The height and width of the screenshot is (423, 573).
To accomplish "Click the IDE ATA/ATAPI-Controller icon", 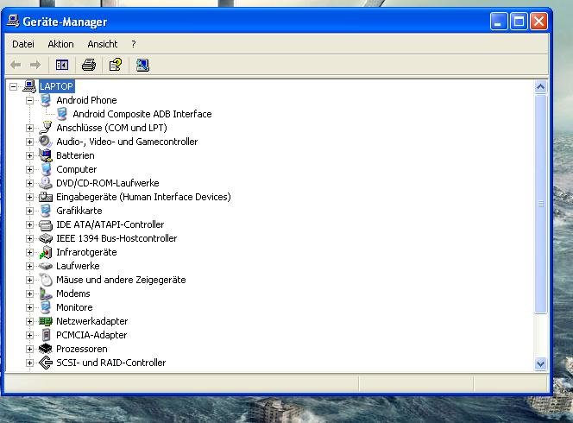I will point(46,224).
